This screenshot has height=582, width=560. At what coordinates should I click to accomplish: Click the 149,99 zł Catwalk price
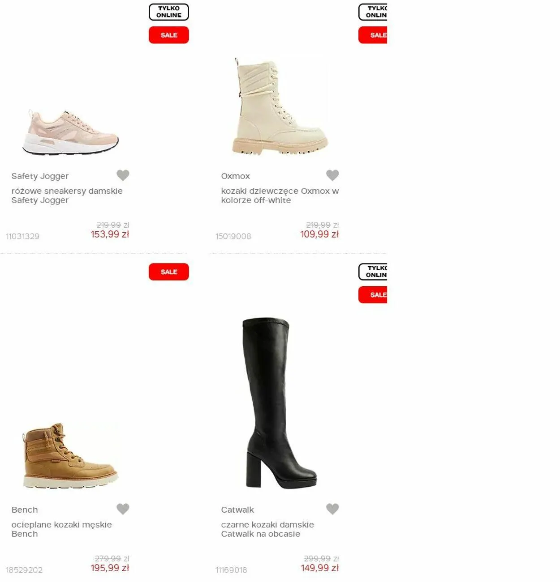[319, 568]
